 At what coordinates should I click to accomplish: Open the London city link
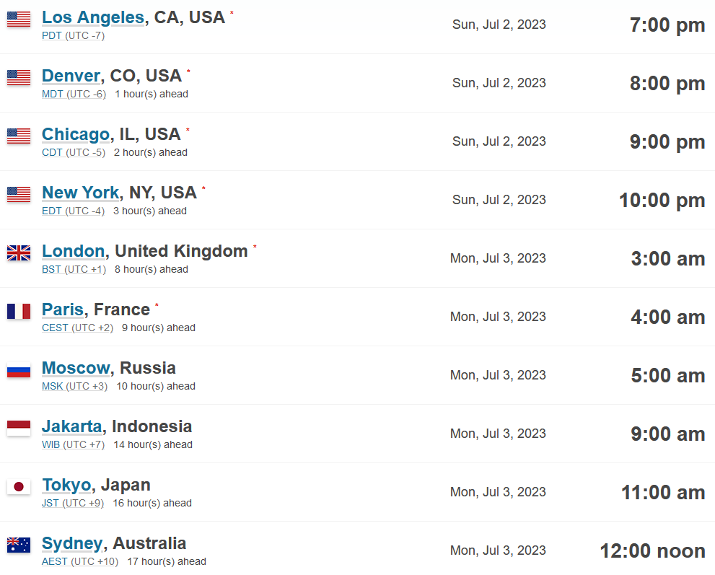tap(74, 251)
